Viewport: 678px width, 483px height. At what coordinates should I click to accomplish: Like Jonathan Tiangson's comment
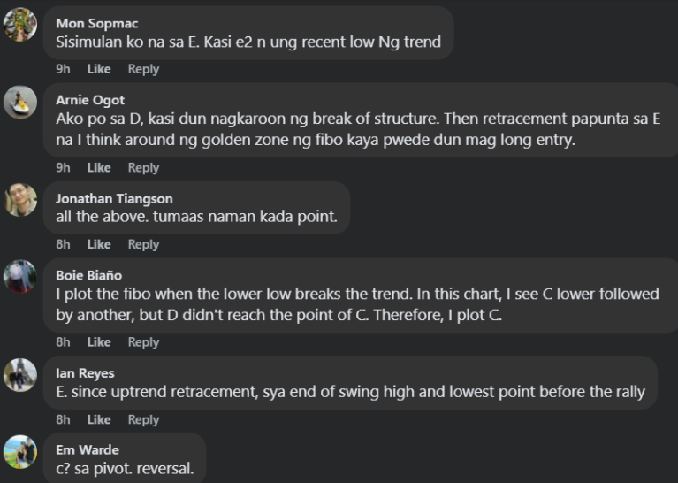99,244
